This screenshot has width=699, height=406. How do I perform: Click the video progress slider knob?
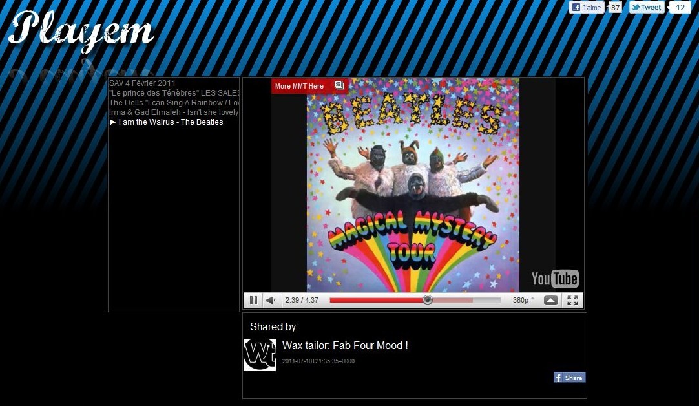coord(428,300)
